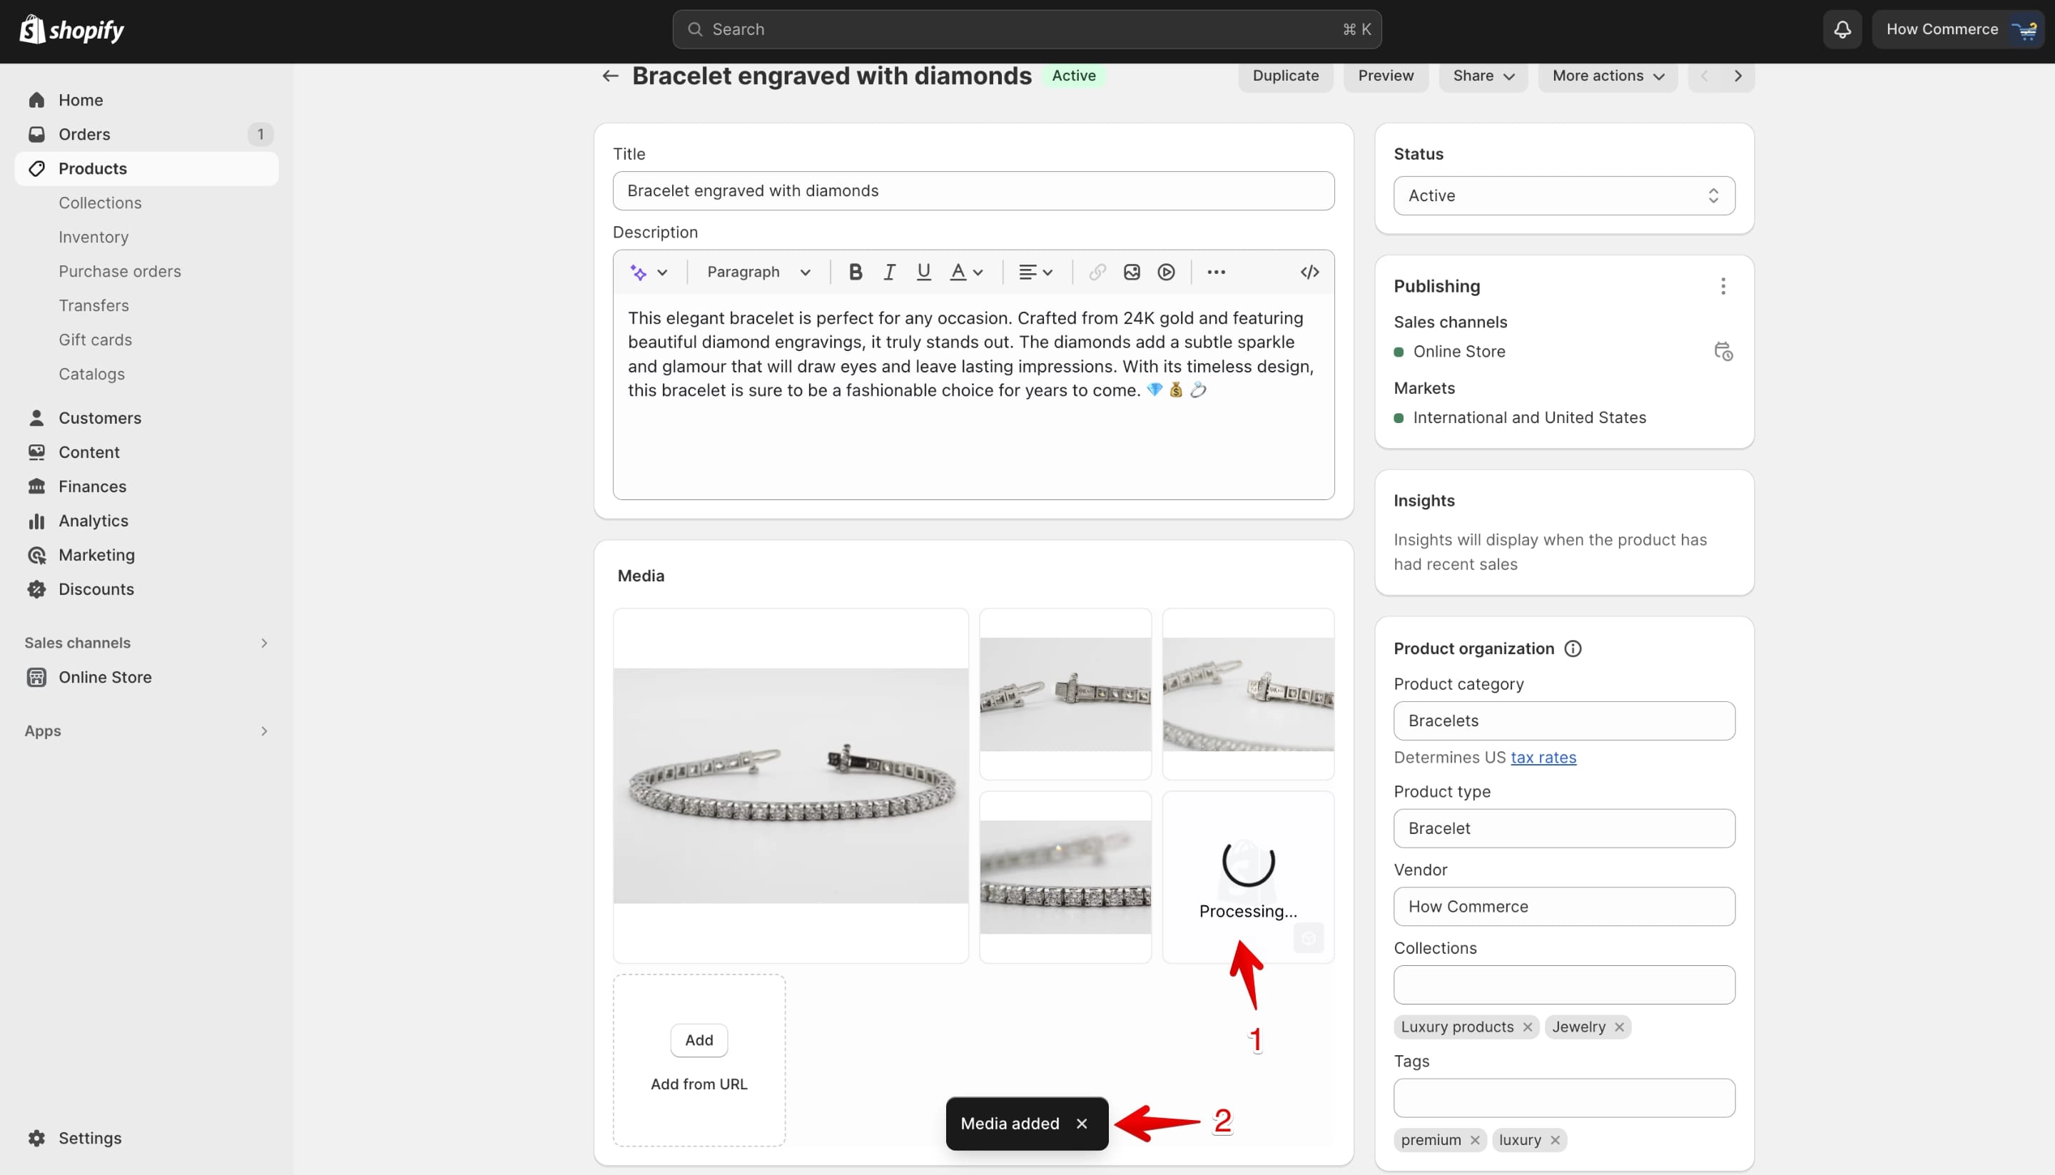This screenshot has height=1175, width=2055.
Task: Click the Preview button
Action: (x=1385, y=76)
